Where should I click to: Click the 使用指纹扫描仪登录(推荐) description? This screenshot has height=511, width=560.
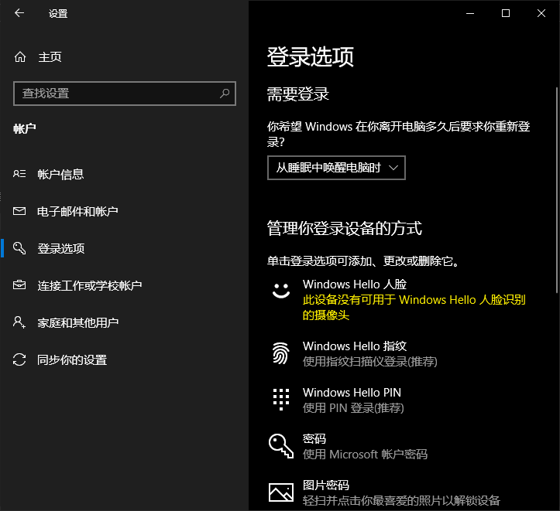click(369, 362)
